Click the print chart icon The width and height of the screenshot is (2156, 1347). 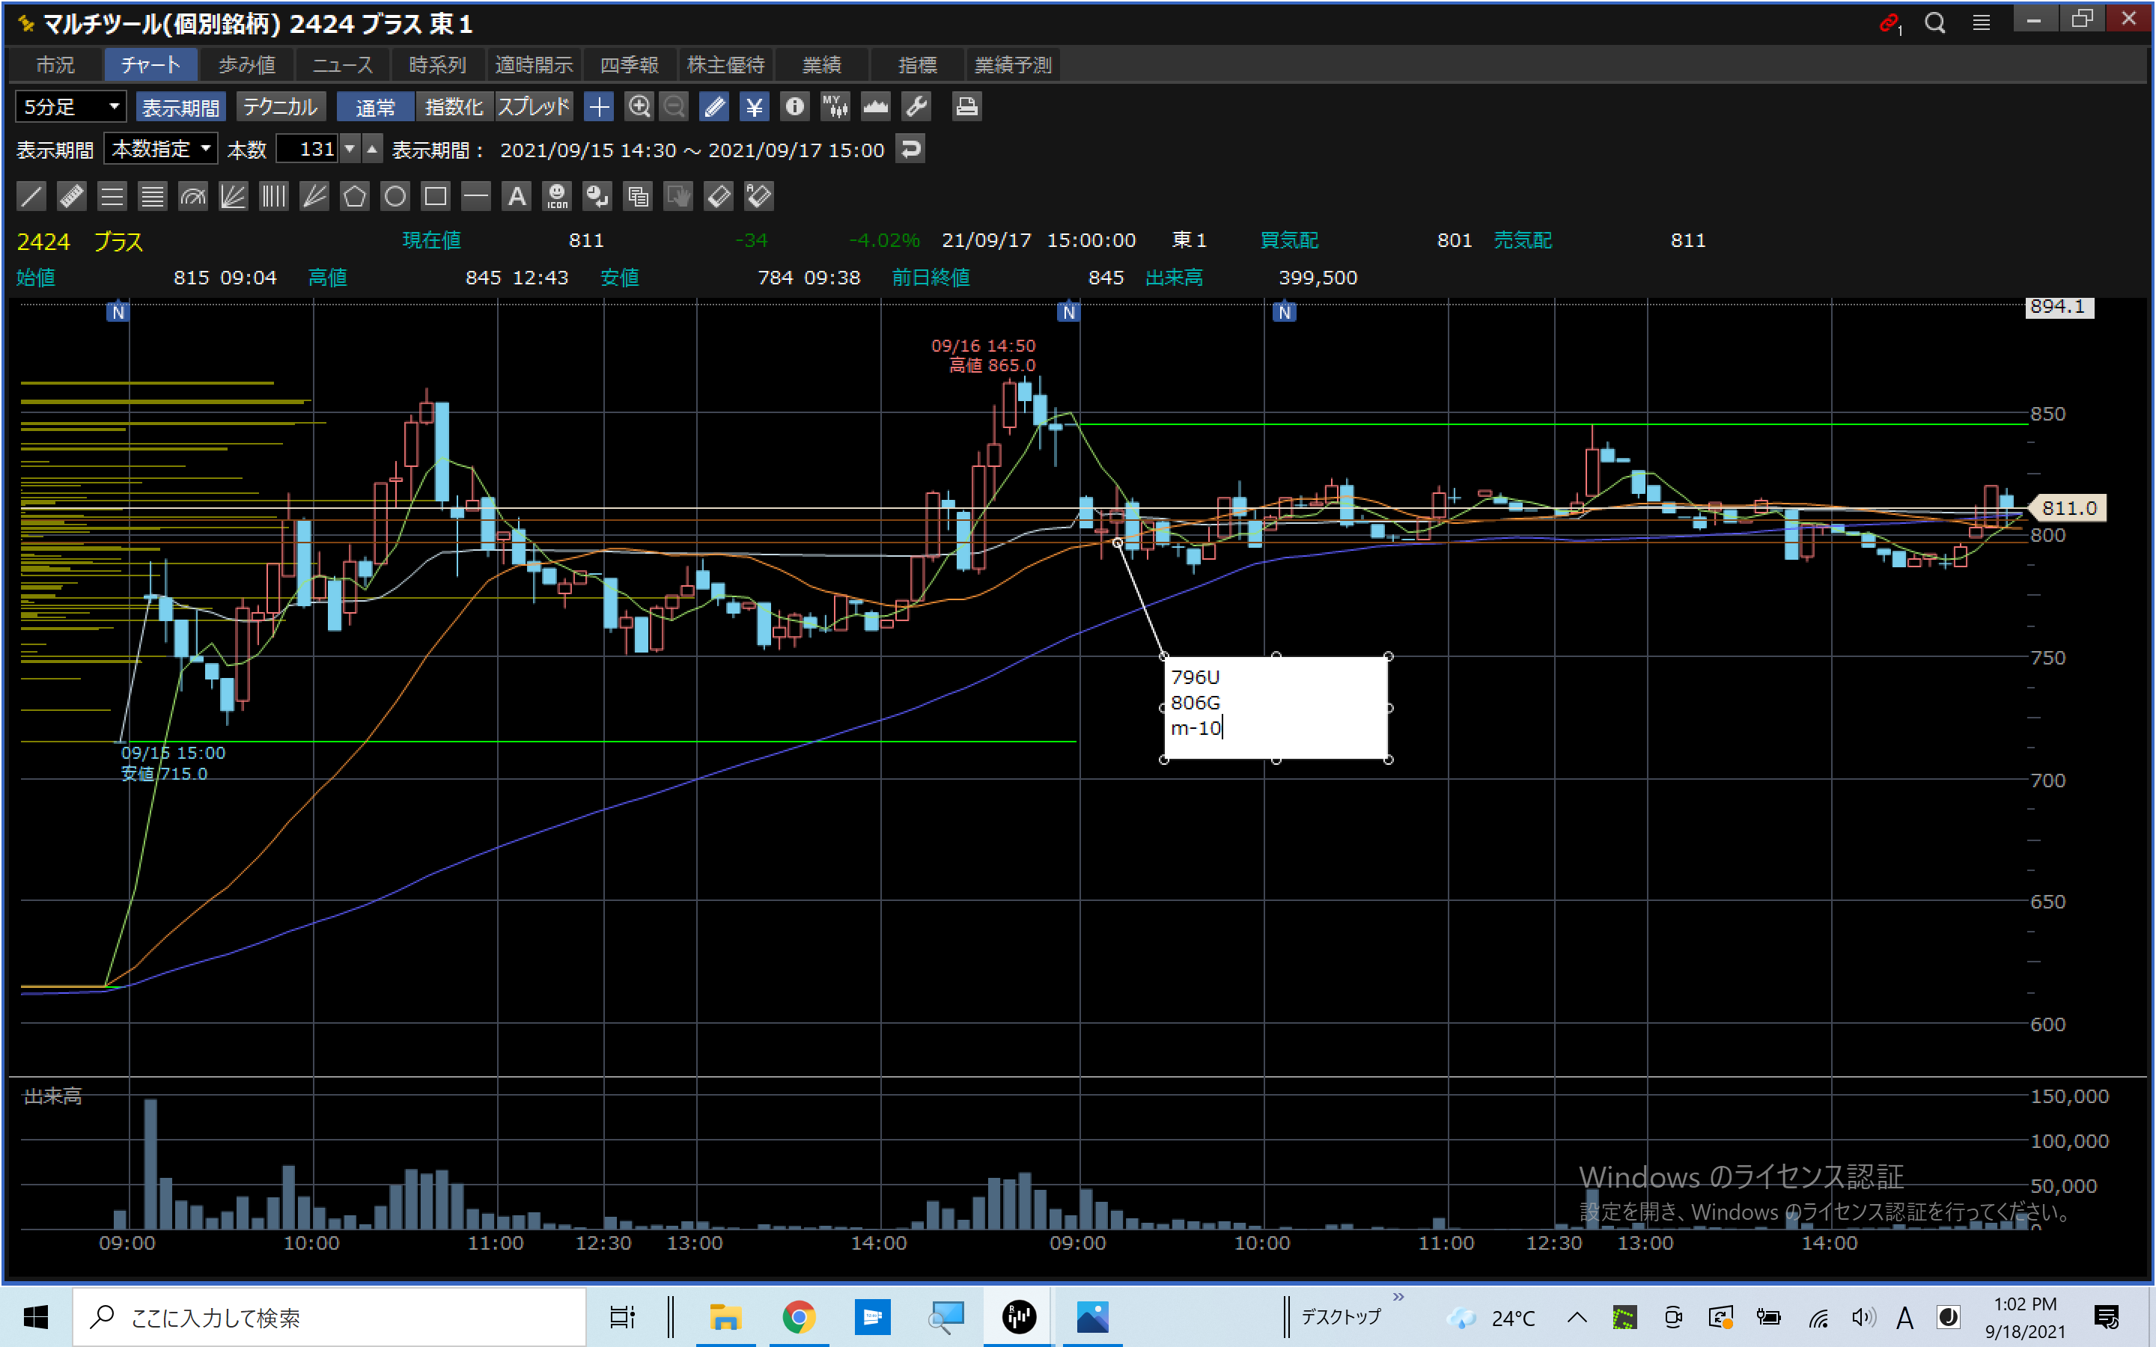click(x=966, y=107)
